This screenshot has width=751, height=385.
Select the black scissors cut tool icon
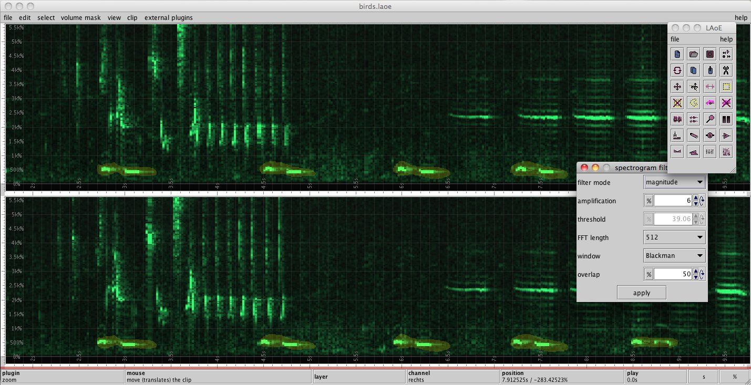(726, 70)
